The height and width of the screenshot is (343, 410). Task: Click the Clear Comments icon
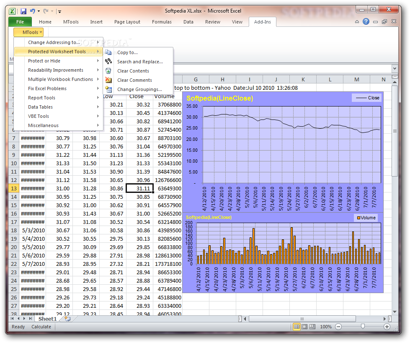[x=108, y=80]
